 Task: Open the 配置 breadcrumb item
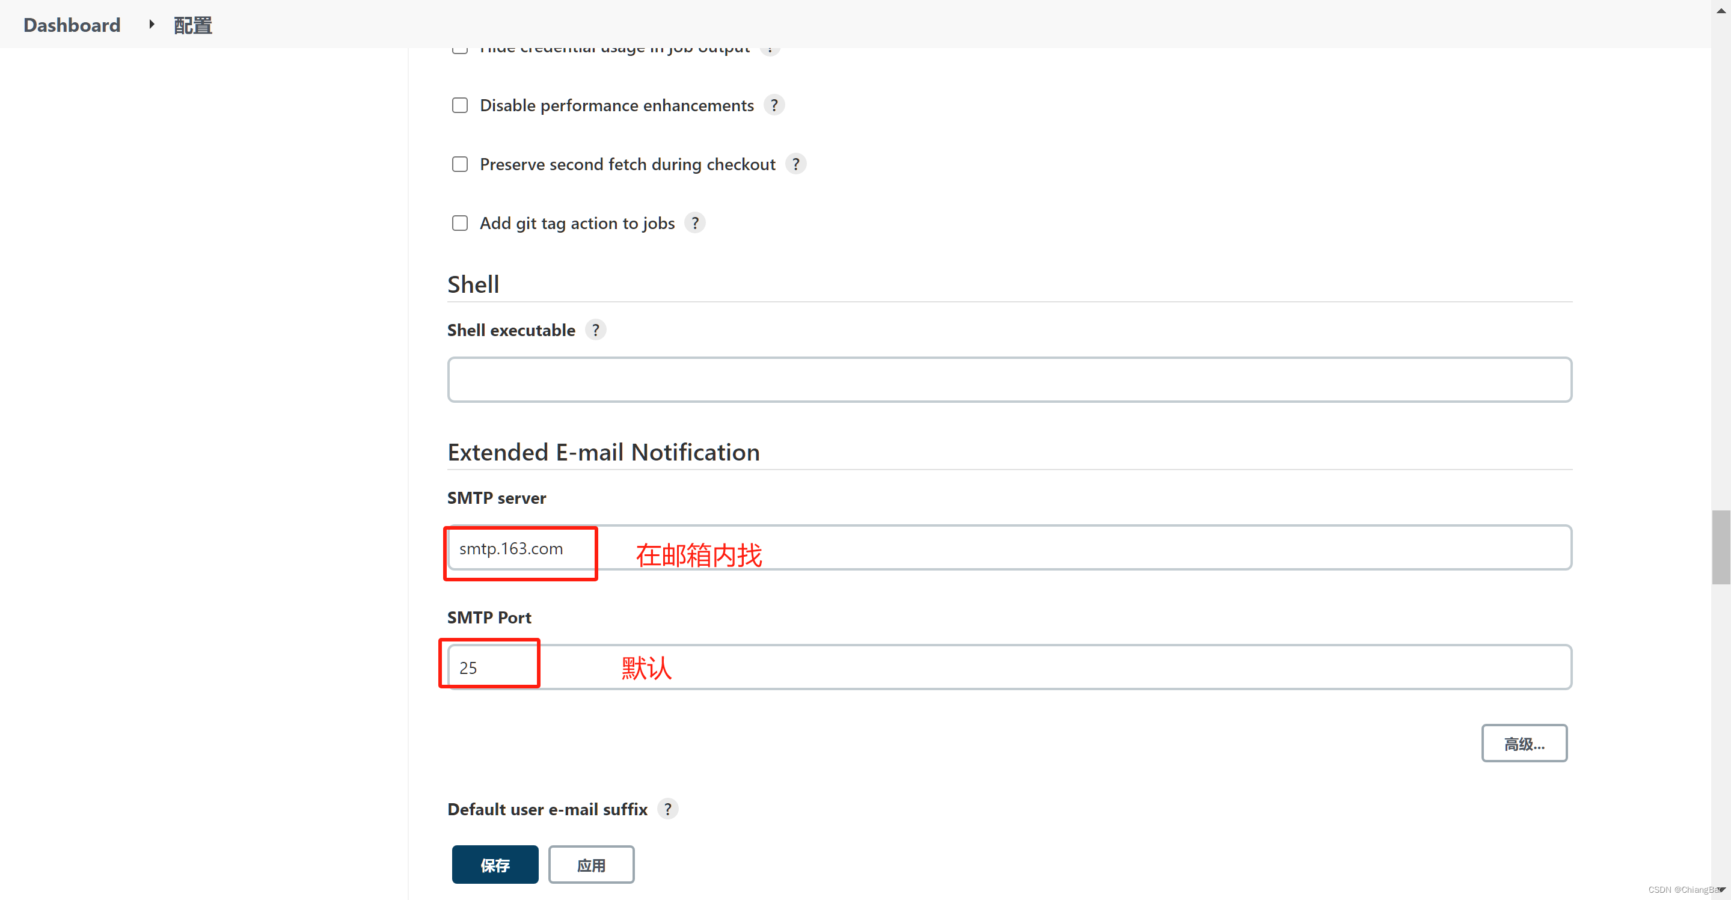[193, 25]
